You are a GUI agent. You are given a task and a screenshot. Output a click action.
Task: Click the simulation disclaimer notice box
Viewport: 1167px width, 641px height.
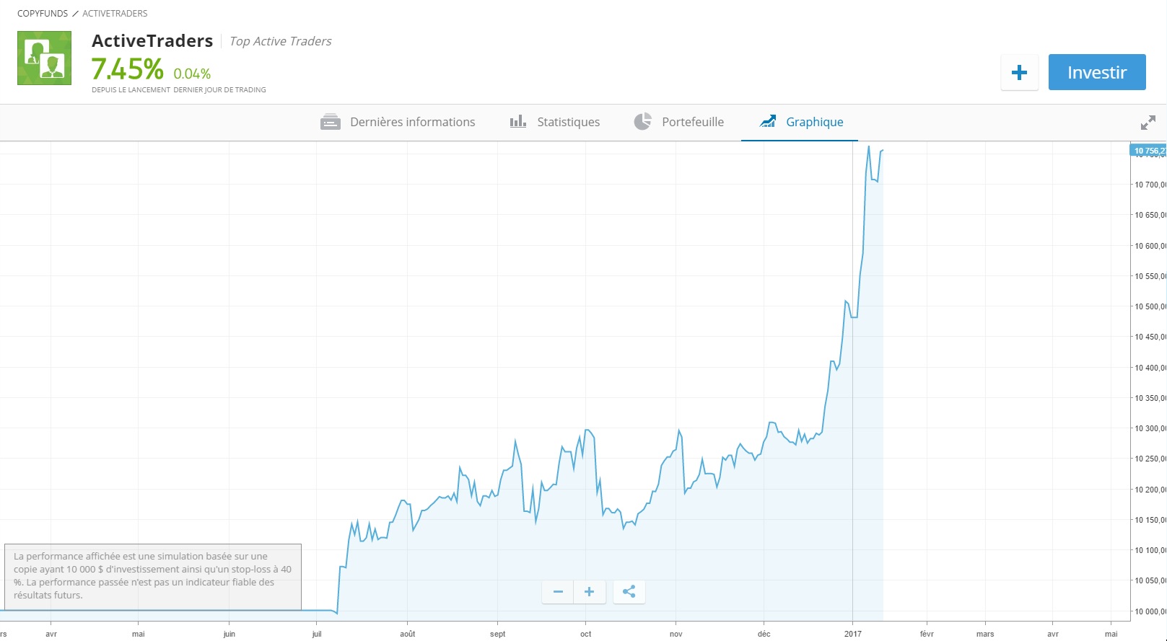(x=153, y=576)
